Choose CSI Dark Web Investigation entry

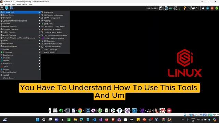click(56, 38)
